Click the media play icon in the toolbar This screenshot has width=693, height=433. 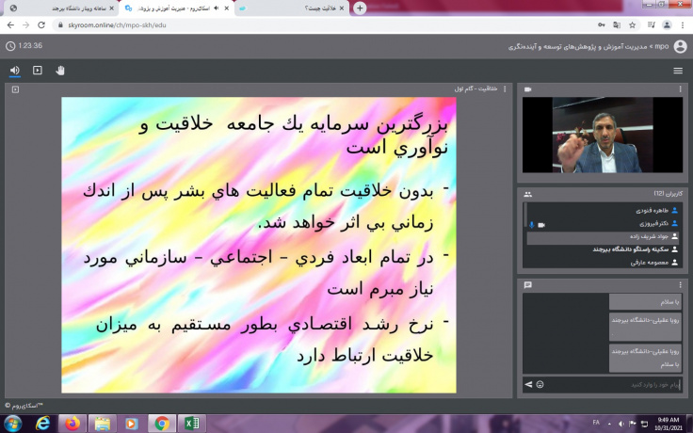[x=38, y=70]
